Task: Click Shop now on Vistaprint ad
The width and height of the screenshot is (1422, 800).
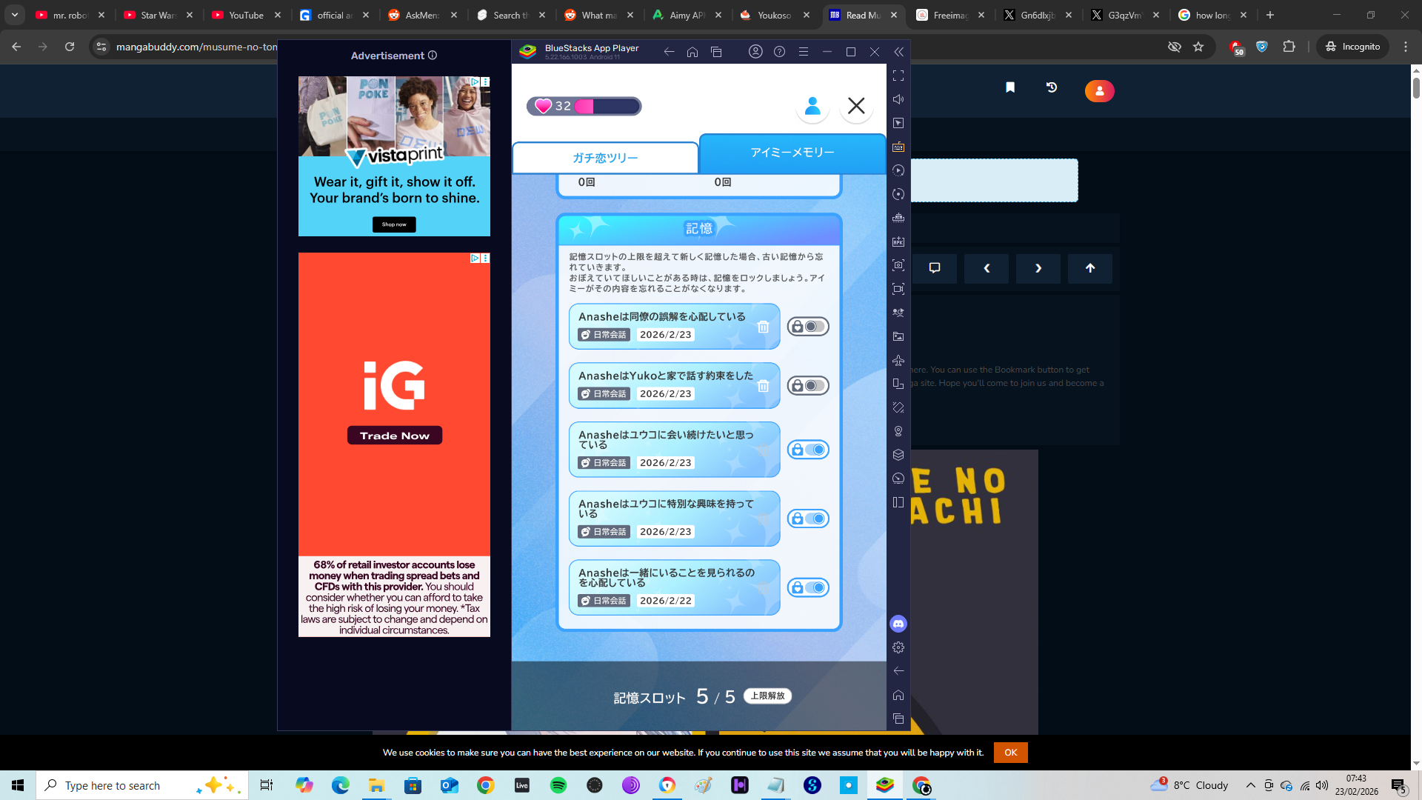Action: [x=394, y=224]
